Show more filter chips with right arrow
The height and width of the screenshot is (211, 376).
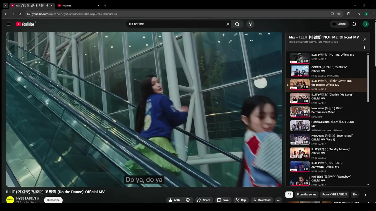pos(365,195)
